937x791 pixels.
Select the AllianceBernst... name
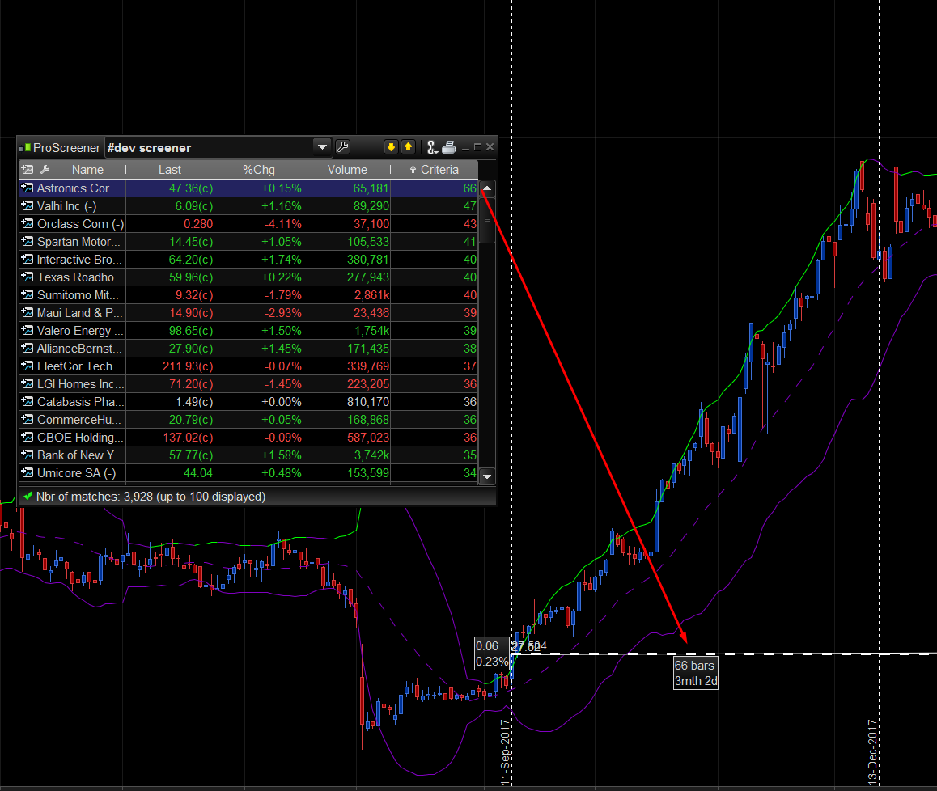(79, 349)
